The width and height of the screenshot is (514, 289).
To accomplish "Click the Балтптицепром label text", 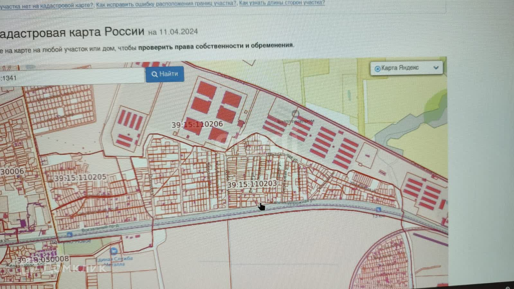I will [295, 122].
